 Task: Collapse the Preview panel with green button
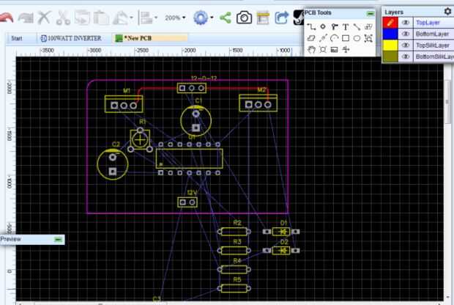[58, 239]
